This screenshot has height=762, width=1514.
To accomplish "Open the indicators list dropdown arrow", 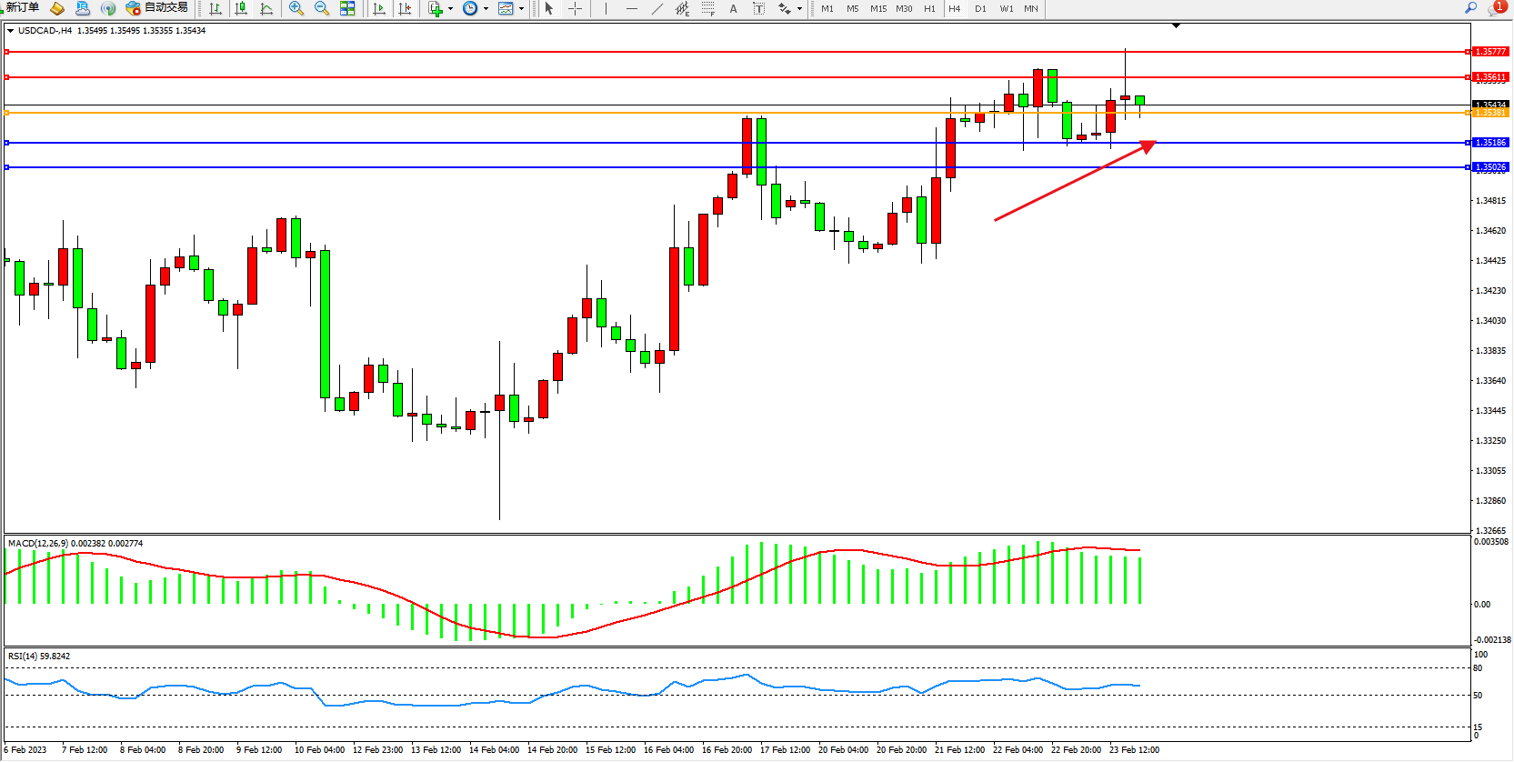I will pyautogui.click(x=450, y=9).
